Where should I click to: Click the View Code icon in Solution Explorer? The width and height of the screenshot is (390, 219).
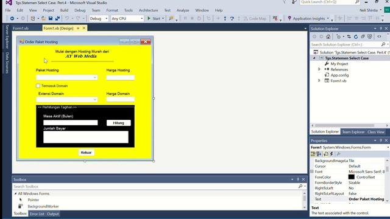[379, 36]
